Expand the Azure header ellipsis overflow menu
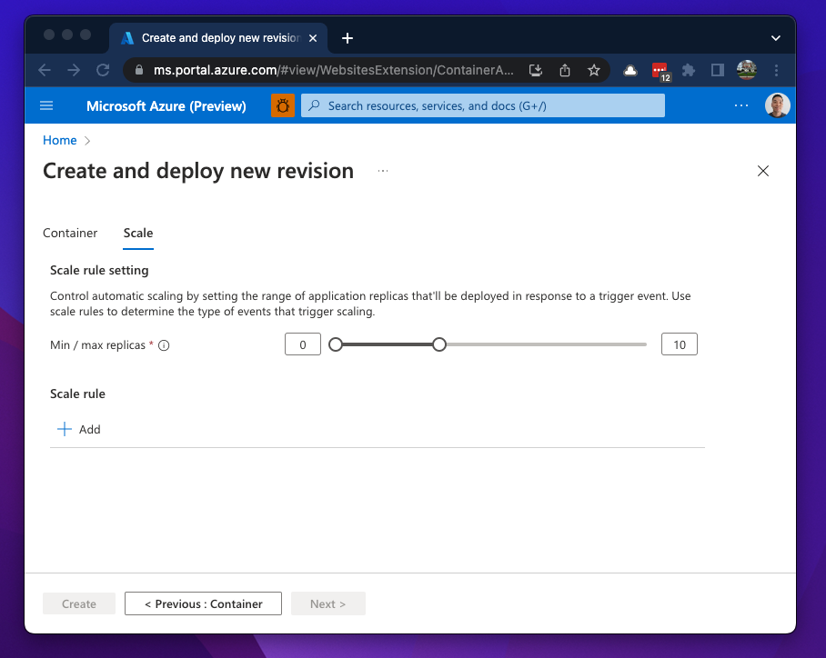826x658 pixels. click(x=740, y=106)
